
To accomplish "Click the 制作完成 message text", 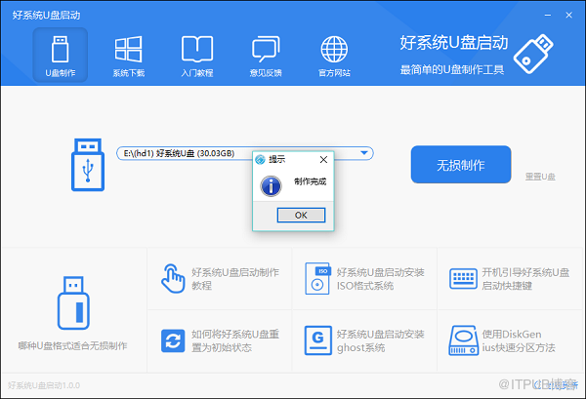I will pos(310,181).
